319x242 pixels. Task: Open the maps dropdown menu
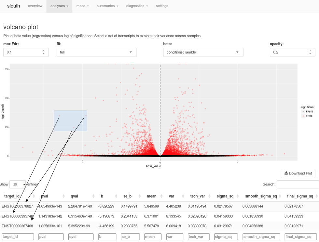[82, 6]
